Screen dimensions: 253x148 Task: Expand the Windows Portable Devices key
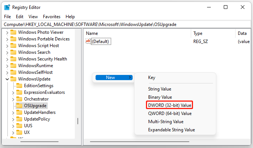[x=7, y=39]
